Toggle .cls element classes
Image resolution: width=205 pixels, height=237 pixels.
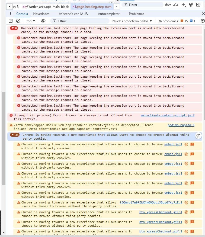[x=176, y=5]
